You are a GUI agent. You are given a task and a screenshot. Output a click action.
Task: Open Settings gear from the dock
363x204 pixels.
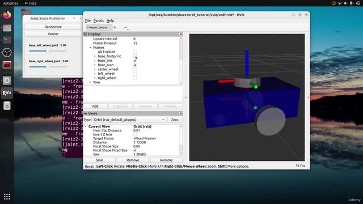point(7,80)
